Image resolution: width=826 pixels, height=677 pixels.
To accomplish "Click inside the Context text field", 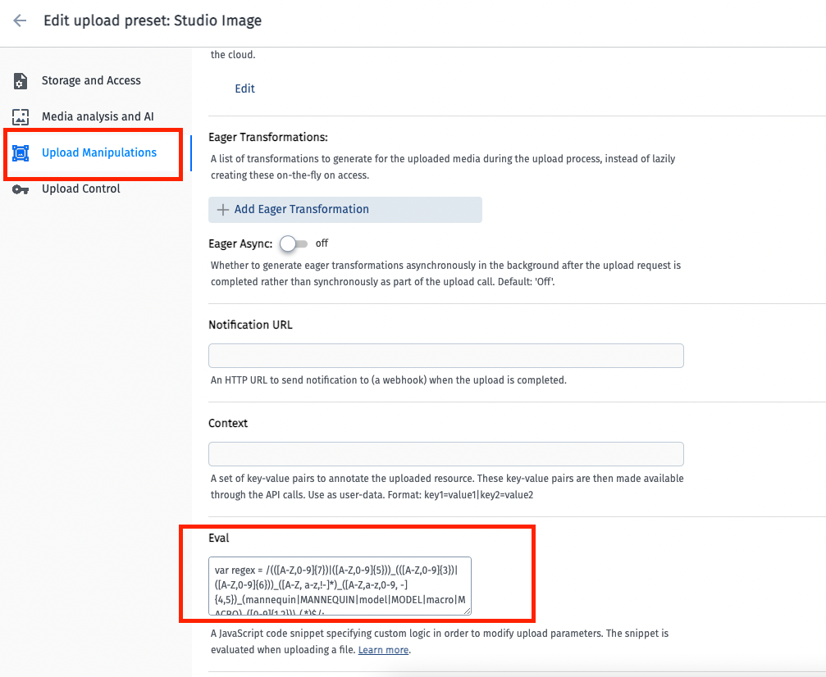I will [445, 454].
